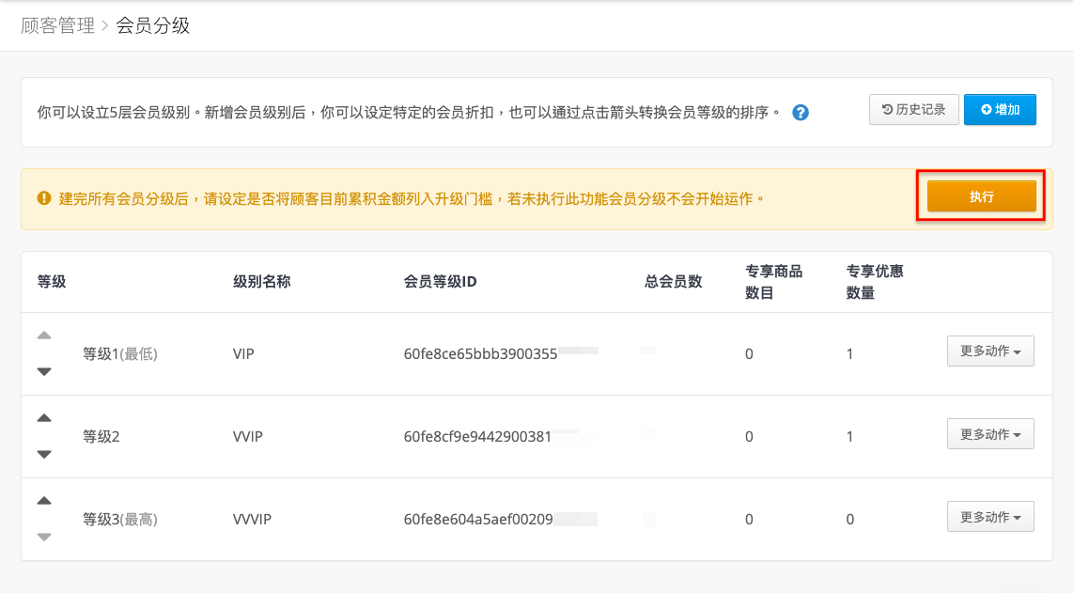Move 等级3 VVVIP tier up with arrow

click(44, 501)
